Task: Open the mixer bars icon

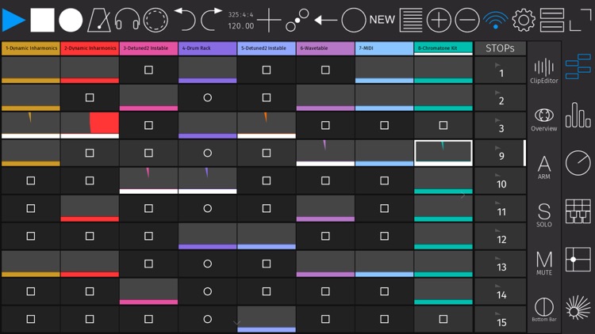Action: [x=578, y=116]
